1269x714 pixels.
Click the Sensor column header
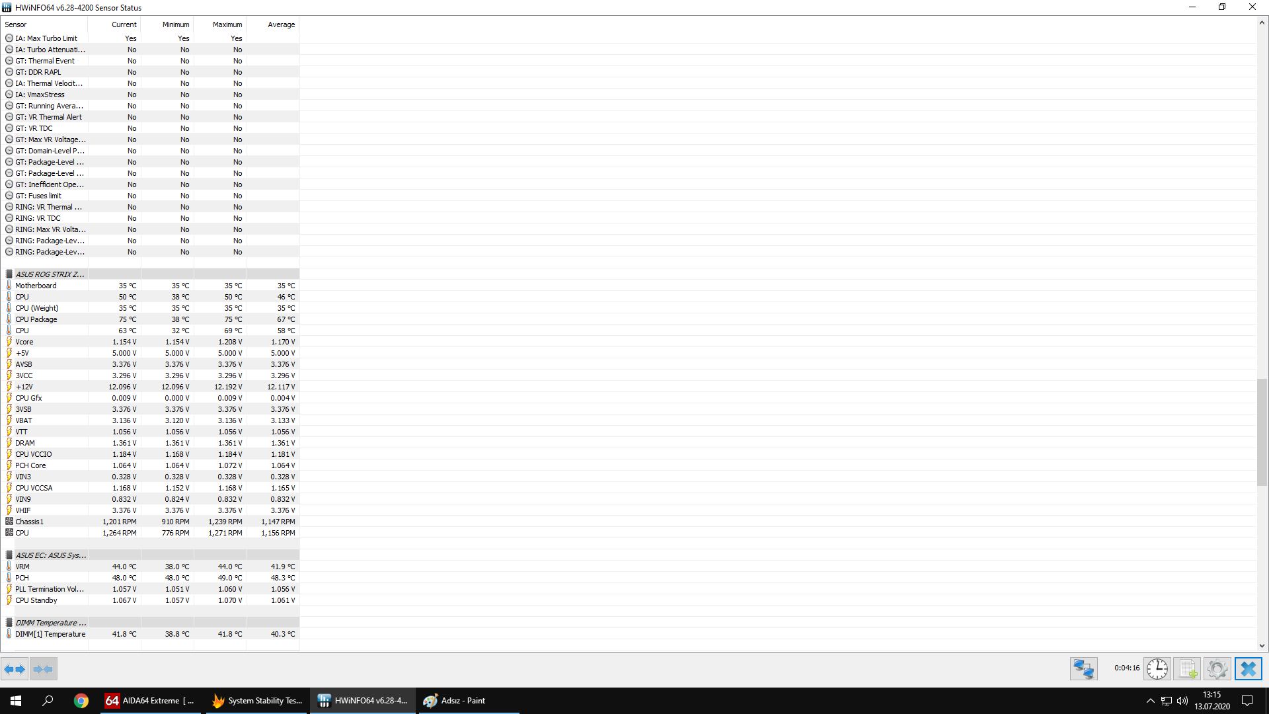45,24
